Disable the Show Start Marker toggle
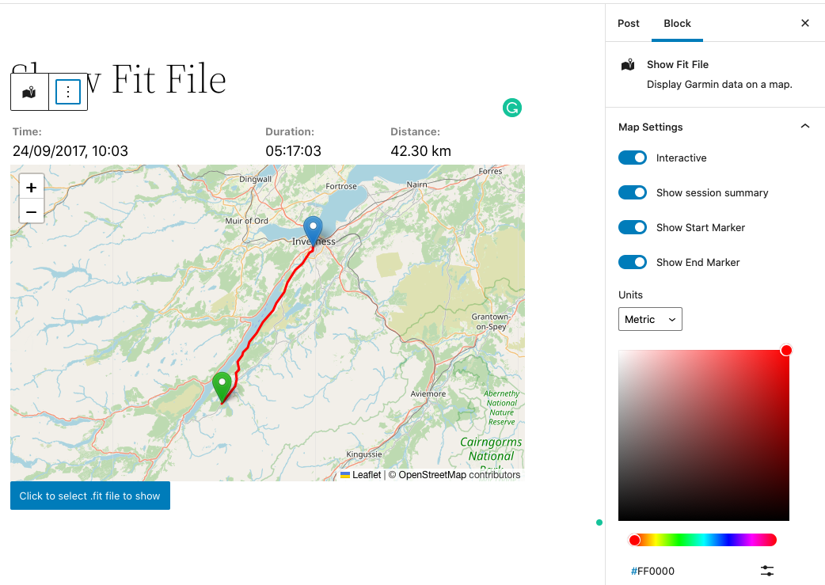 (x=633, y=227)
